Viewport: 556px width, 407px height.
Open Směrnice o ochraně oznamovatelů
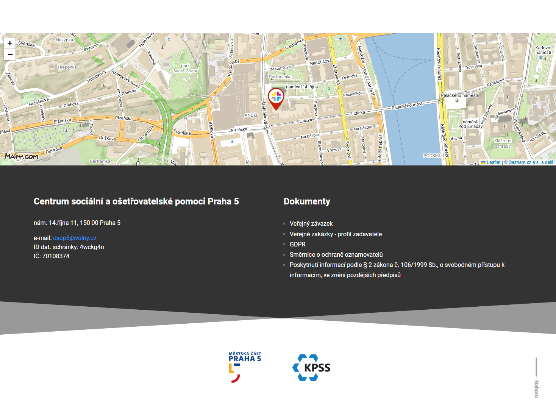pos(336,255)
